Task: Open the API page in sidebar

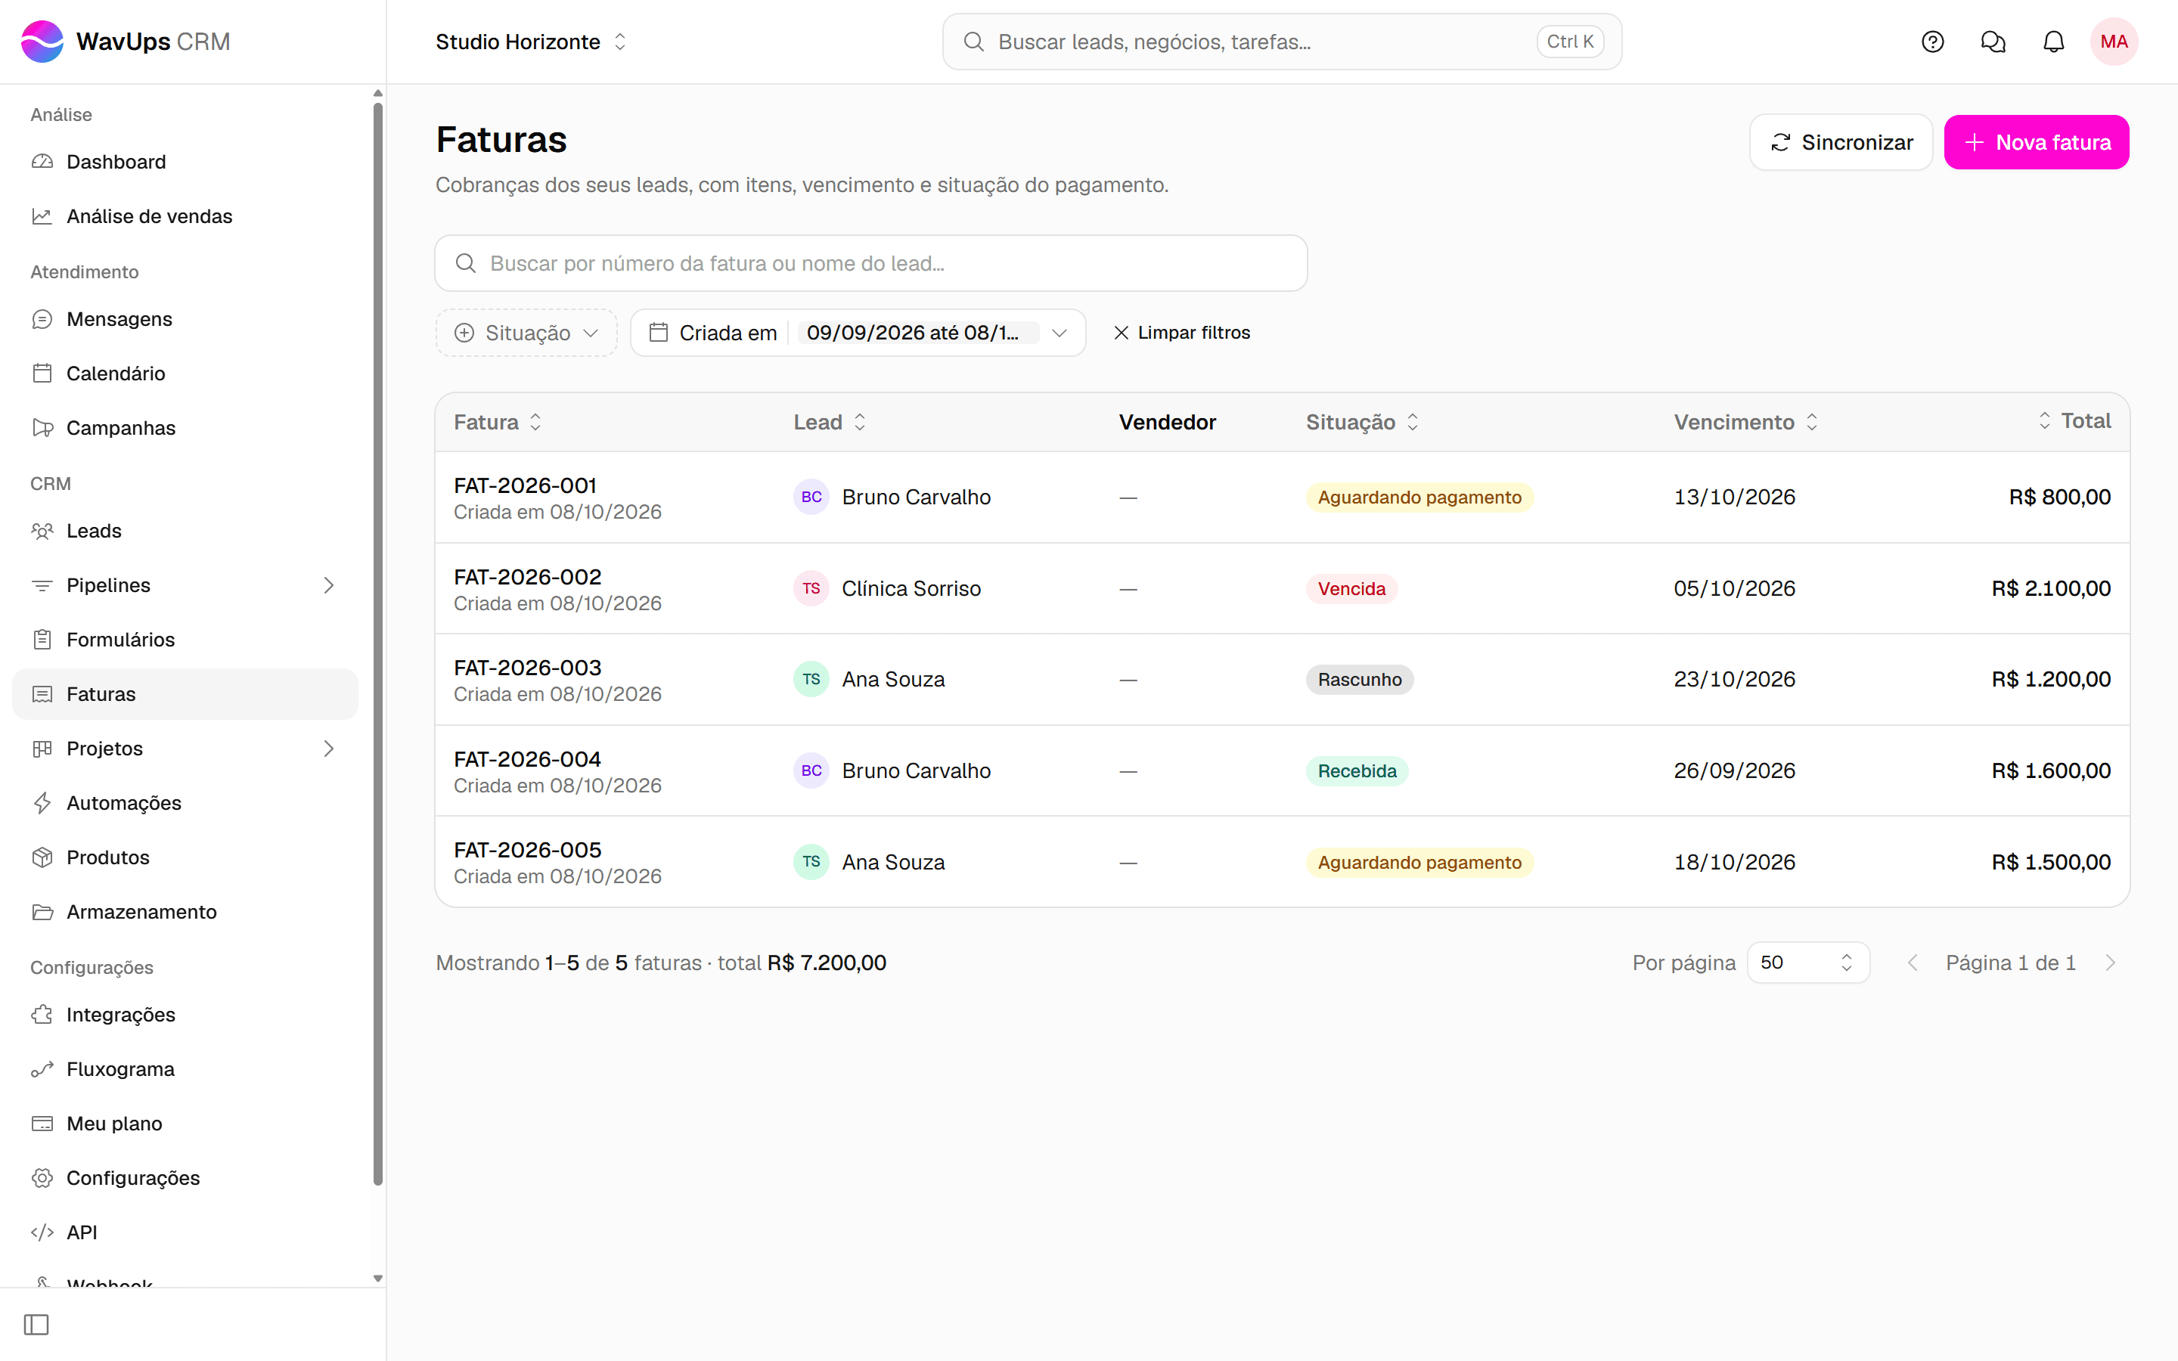Action: click(x=185, y=1232)
